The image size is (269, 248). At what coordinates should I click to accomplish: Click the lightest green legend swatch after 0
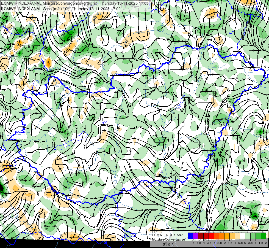point(248,236)
